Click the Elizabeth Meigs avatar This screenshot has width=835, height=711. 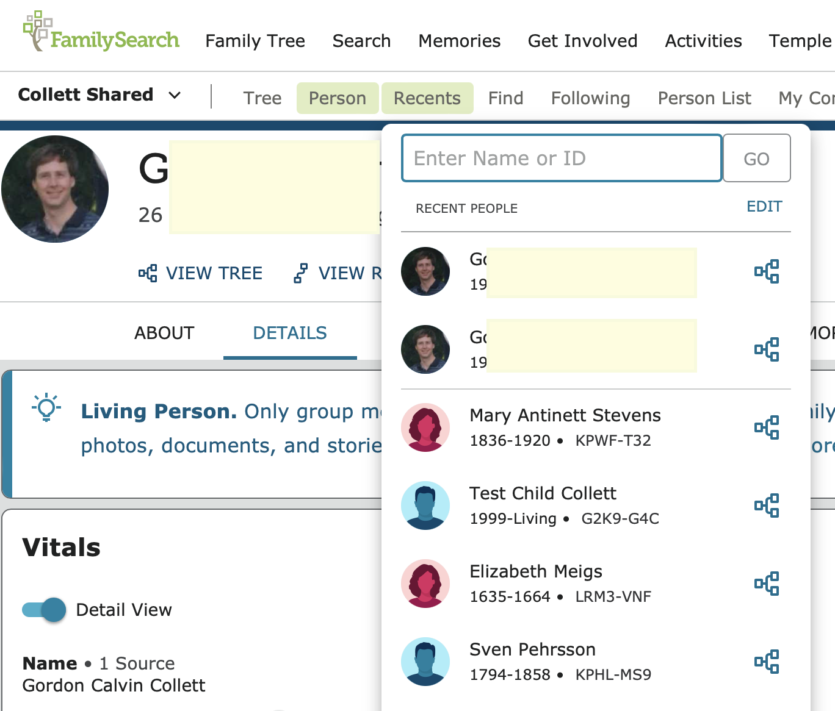(x=425, y=584)
